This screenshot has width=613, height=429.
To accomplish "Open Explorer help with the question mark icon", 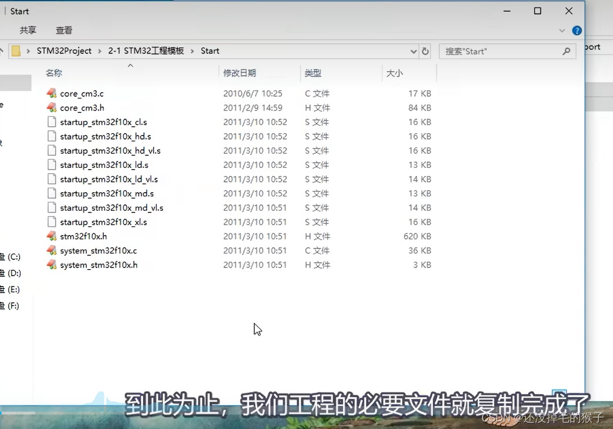I will (x=576, y=30).
